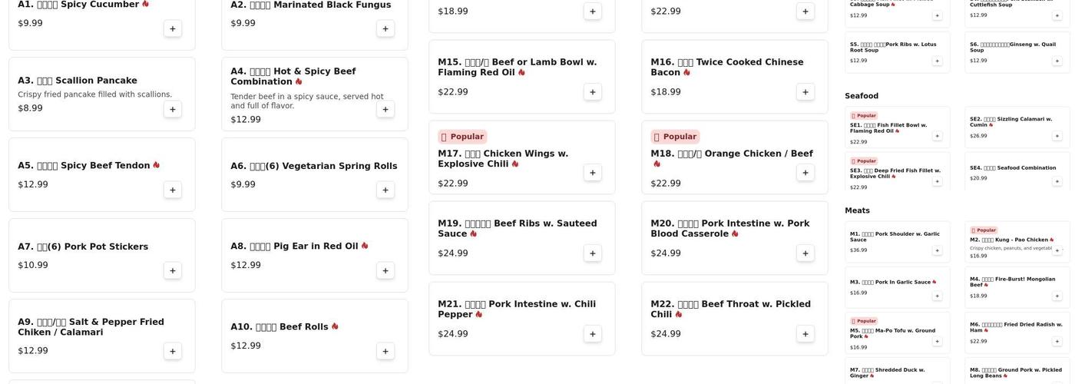Add SE2 Sizzling Calamari w. Cumin

[1057, 136]
